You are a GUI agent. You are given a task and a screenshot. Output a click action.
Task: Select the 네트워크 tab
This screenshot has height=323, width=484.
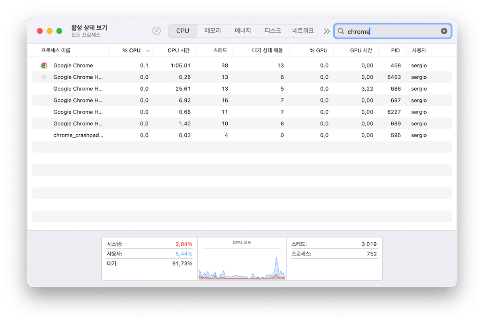303,31
